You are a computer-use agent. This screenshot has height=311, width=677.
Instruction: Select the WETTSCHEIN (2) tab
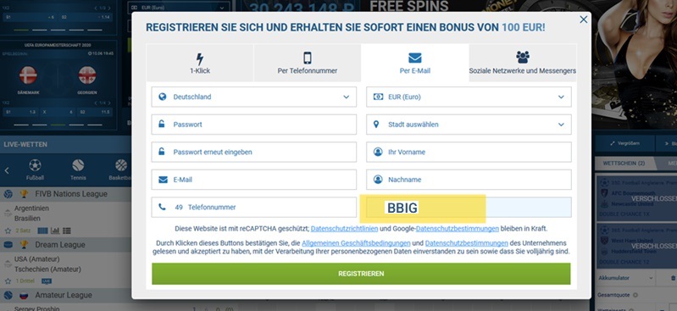coord(624,164)
